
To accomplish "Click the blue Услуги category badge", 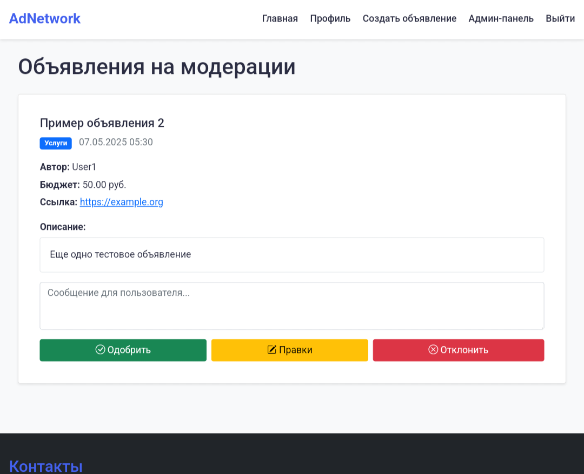I will click(56, 143).
